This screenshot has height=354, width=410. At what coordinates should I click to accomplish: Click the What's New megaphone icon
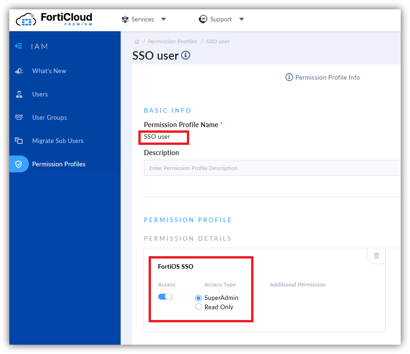(19, 71)
